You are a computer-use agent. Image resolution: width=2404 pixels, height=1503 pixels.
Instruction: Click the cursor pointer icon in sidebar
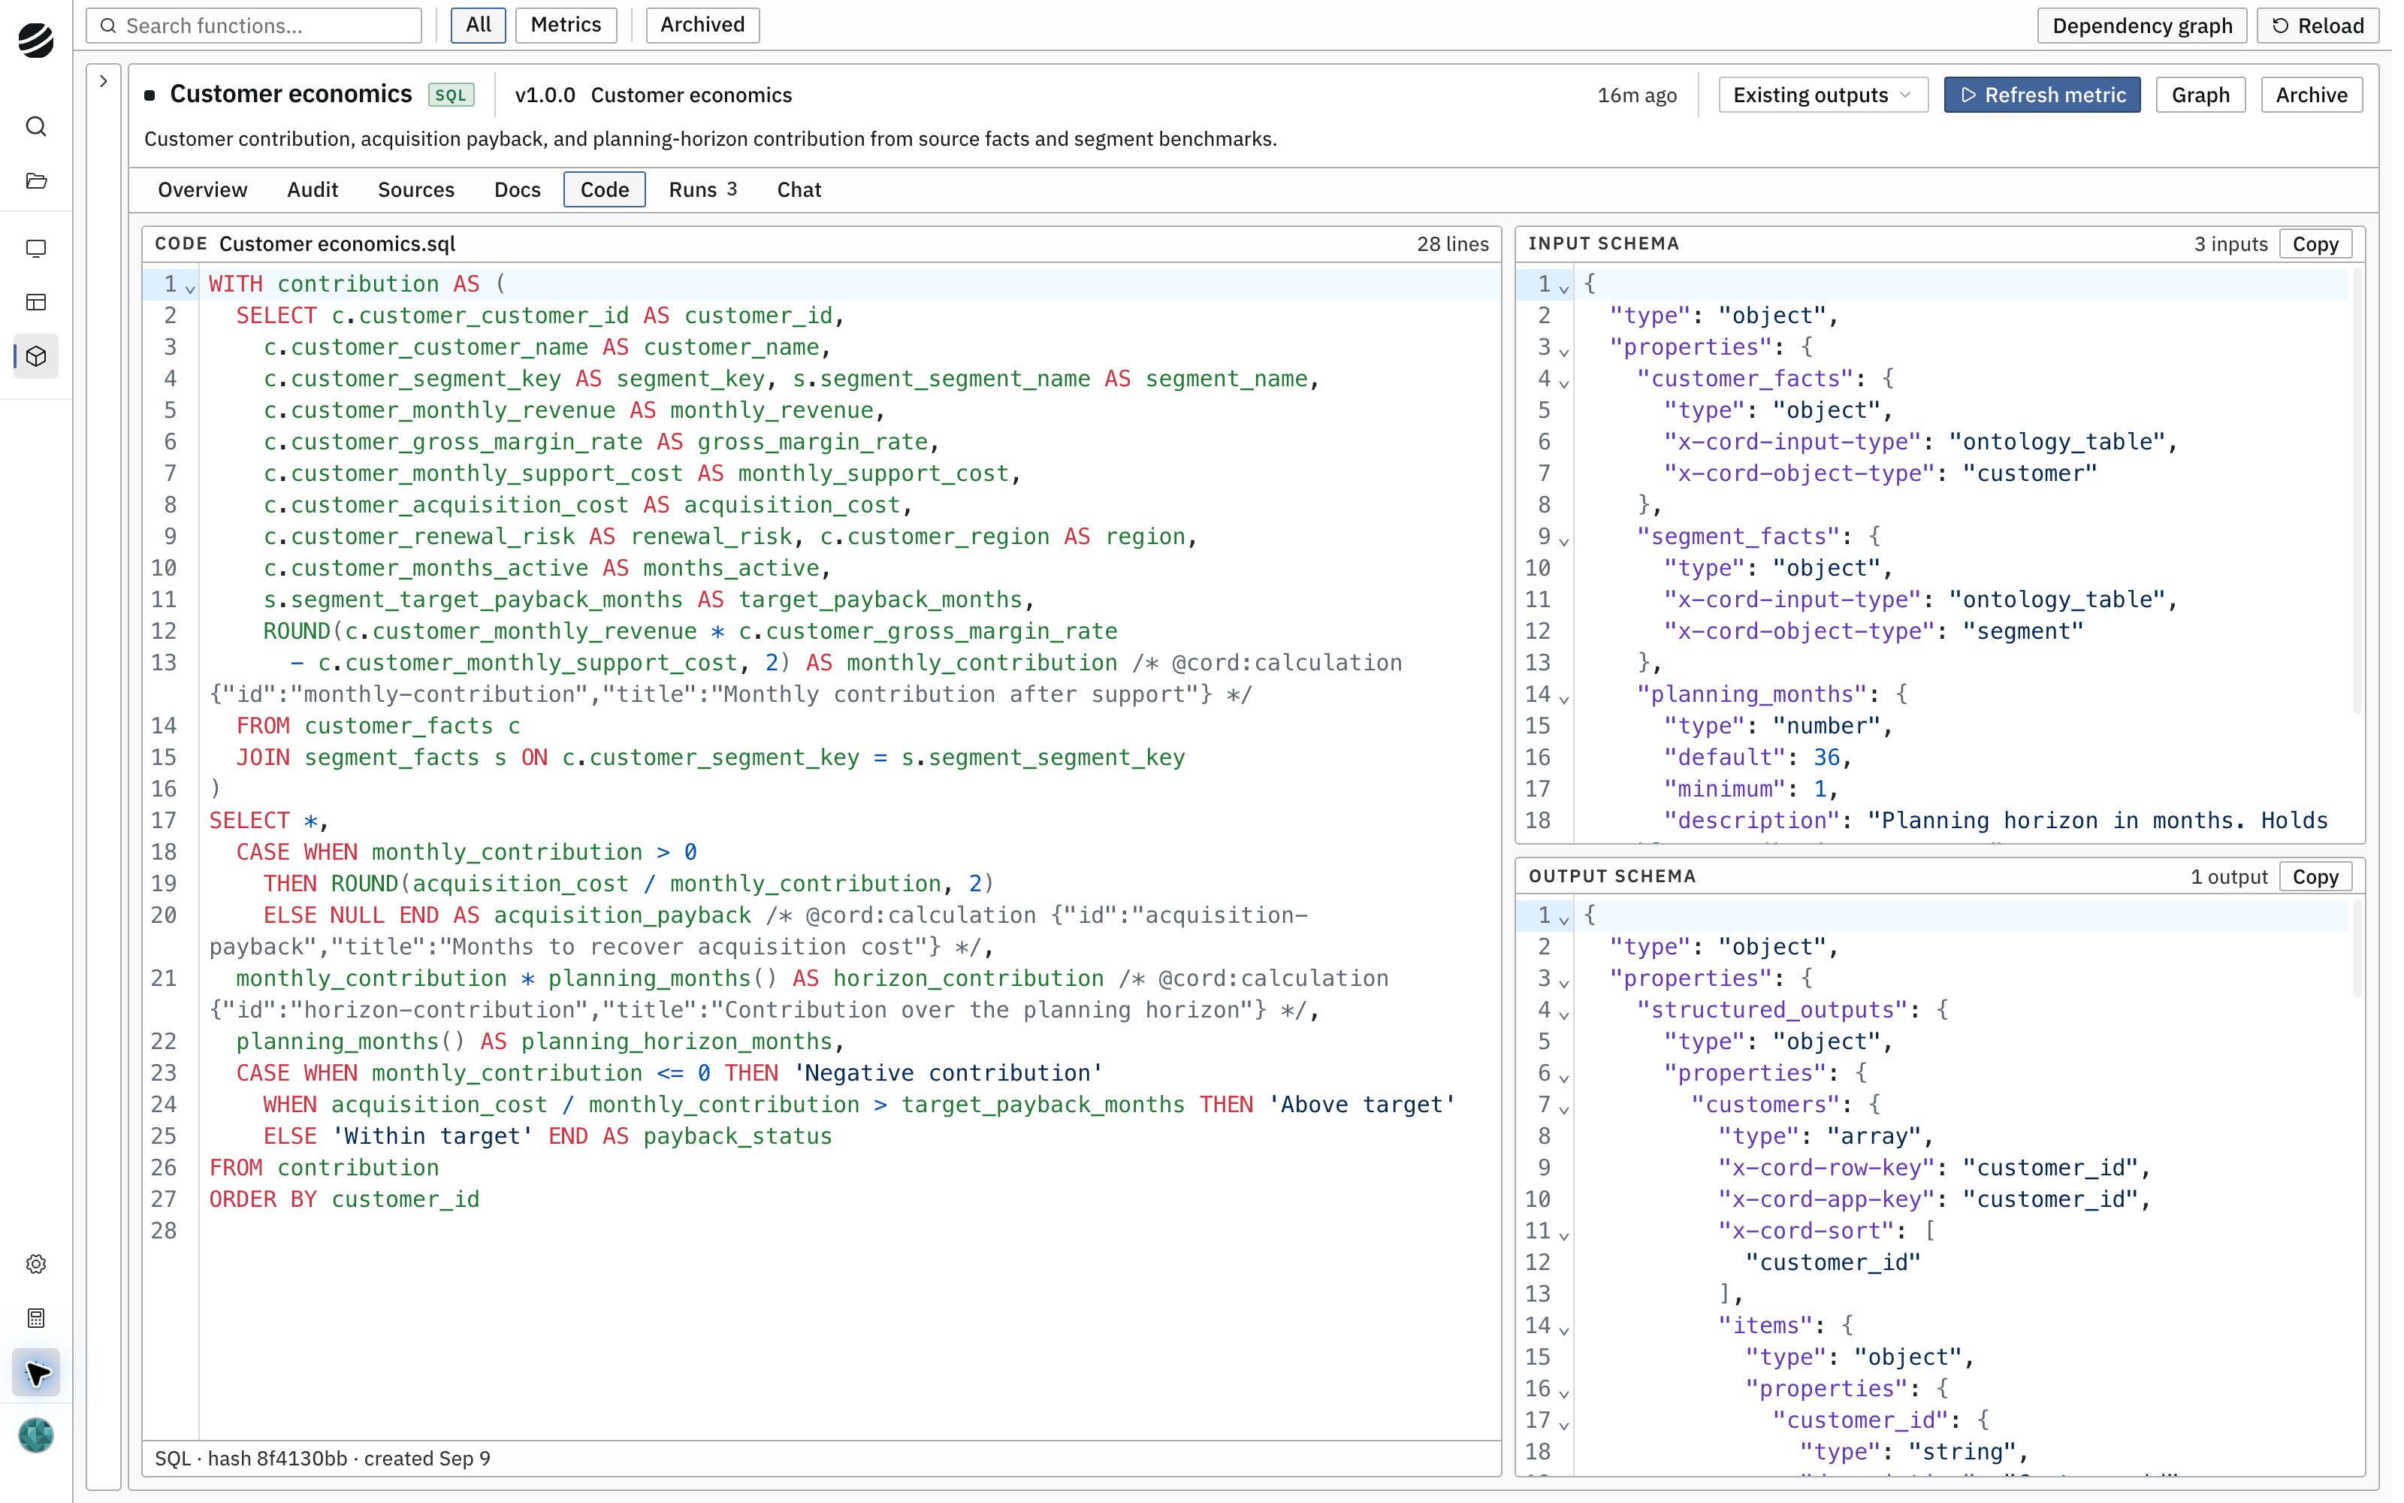pos(36,1373)
